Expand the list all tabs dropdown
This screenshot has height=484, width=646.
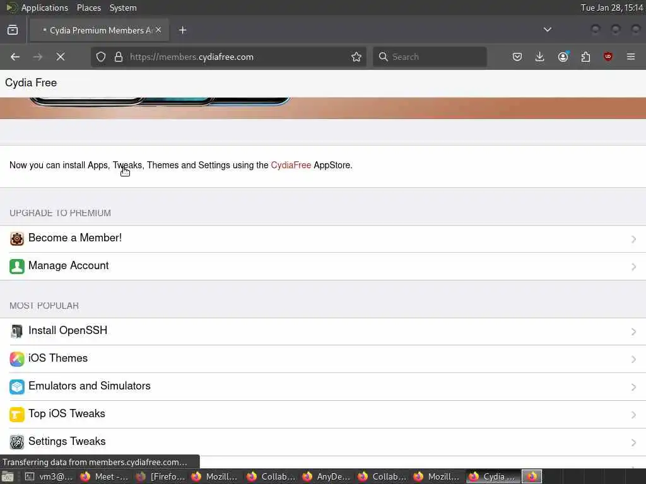[548, 30]
